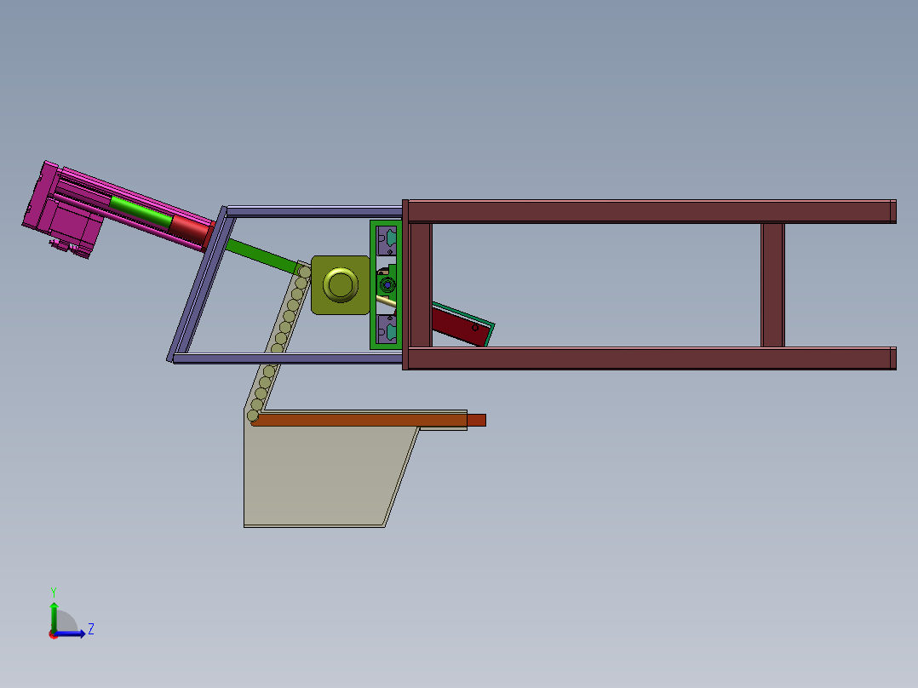Select the bottom bar of the blue frame
Screen dimensions: 918x688
click(288, 358)
